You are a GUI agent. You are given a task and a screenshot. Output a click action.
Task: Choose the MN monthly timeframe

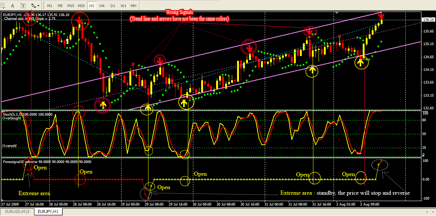click(x=133, y=6)
